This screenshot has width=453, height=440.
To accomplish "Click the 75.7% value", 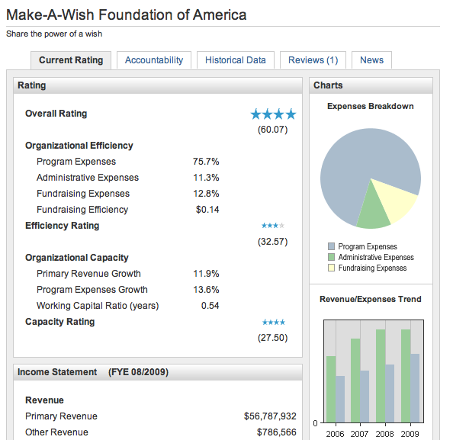I will point(206,162).
